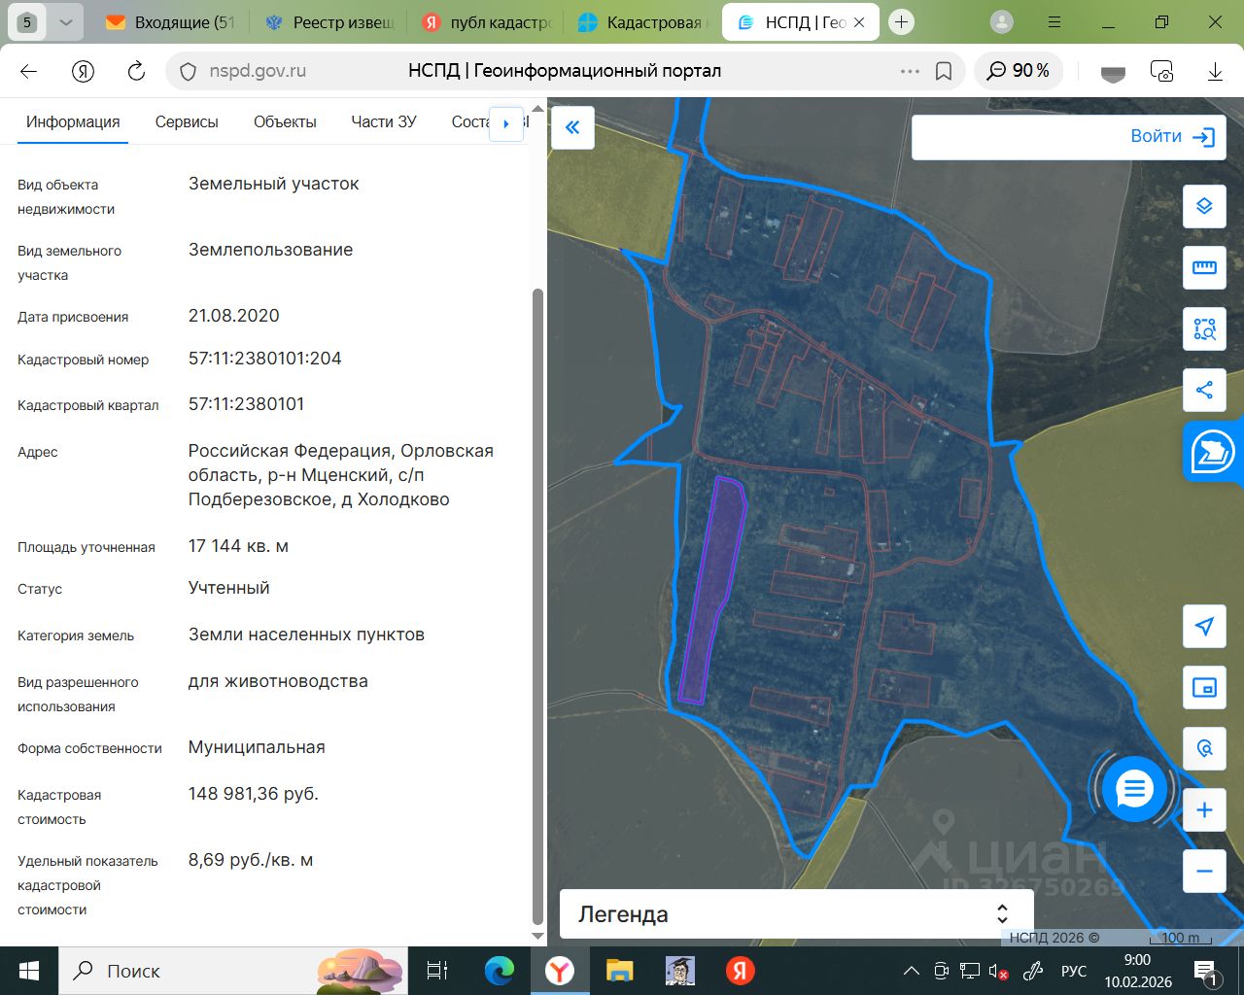Click the cadastral value 148 981,36 руб.
This screenshot has width=1244, height=995.
pos(254,794)
